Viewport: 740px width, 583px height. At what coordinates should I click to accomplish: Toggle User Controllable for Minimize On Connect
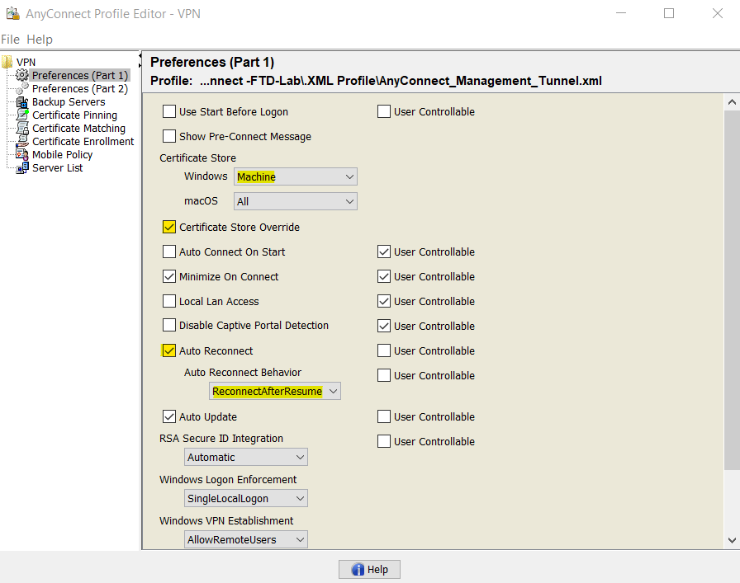(384, 276)
